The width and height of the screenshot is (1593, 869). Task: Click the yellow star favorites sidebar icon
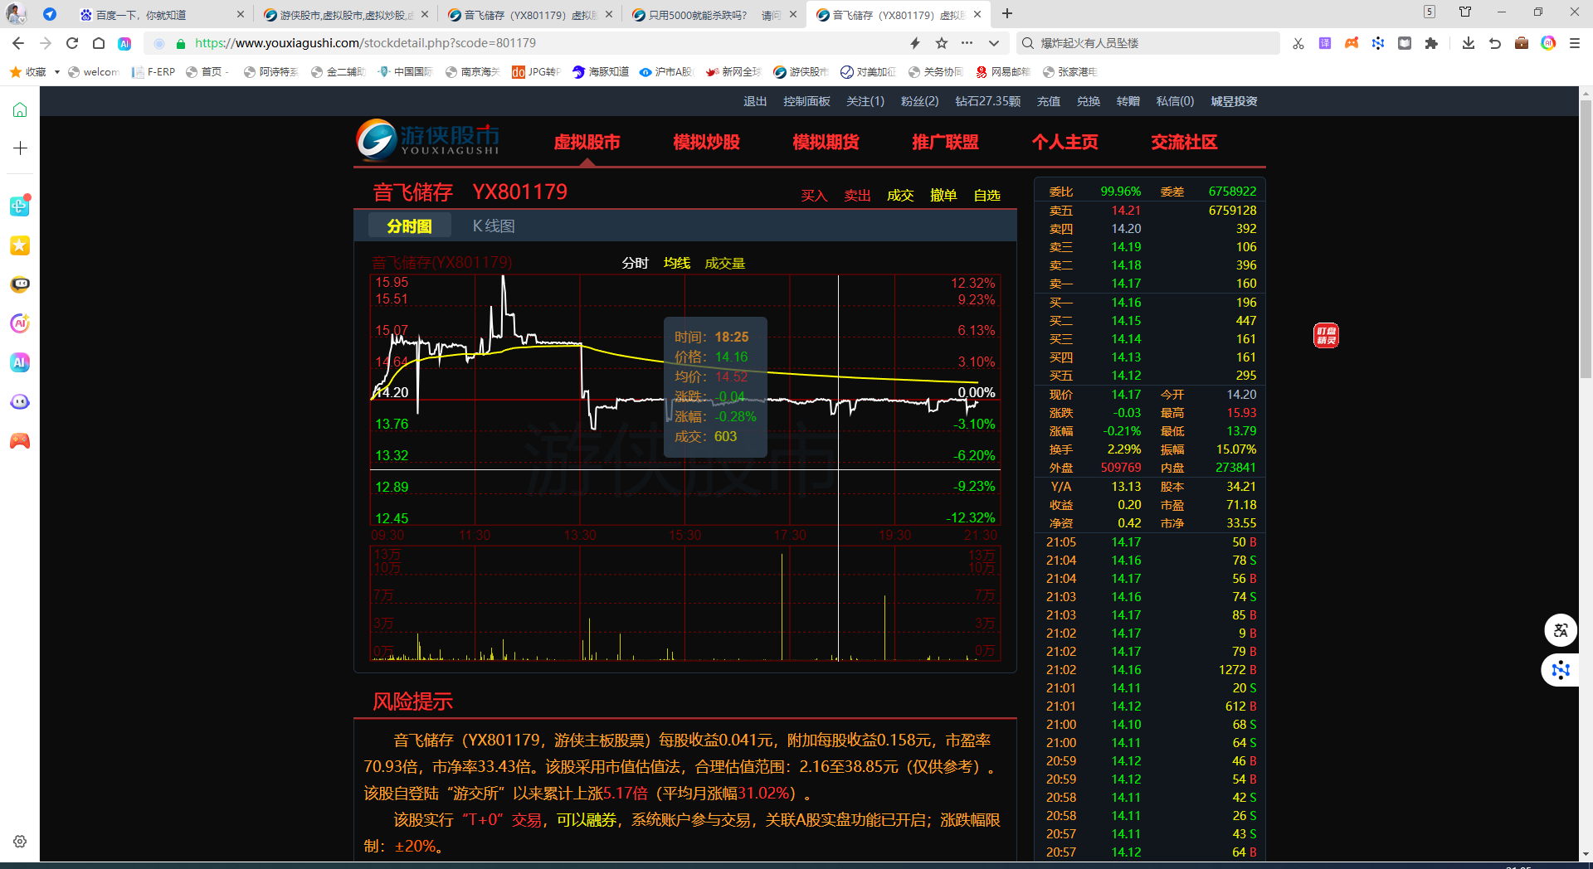point(20,245)
